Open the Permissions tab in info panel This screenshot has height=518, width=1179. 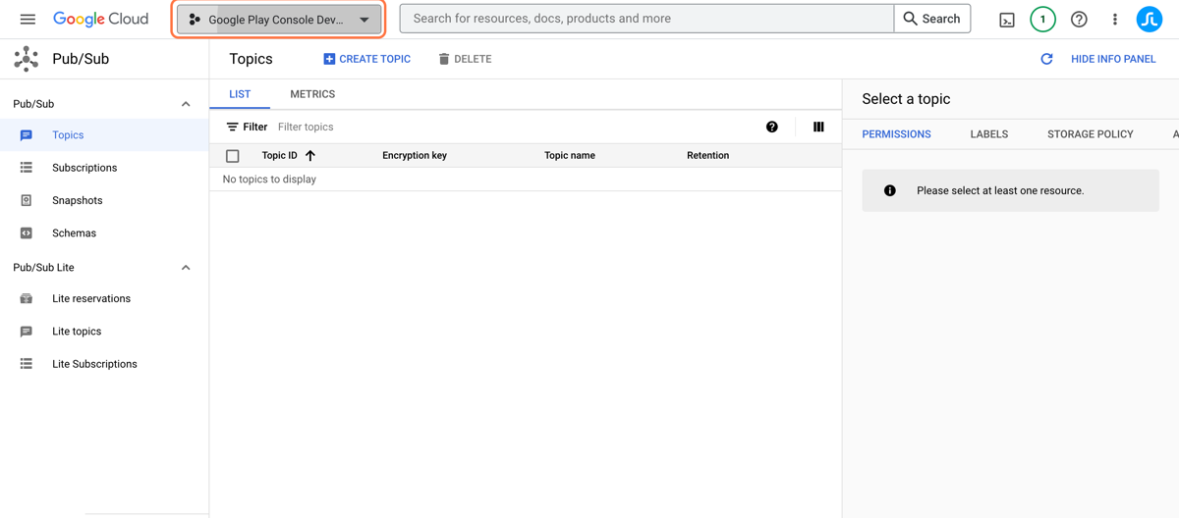(x=896, y=134)
